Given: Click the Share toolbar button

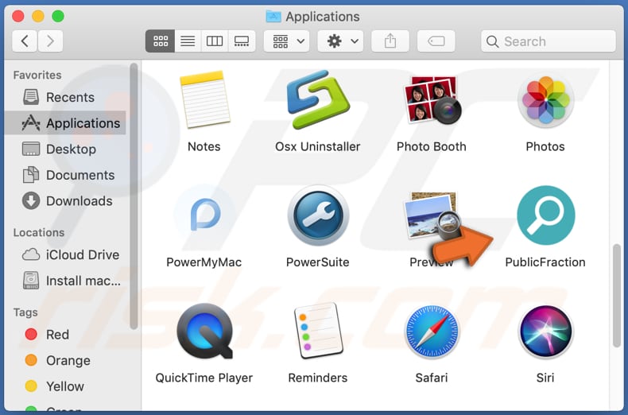Looking at the screenshot, I should 390,41.
